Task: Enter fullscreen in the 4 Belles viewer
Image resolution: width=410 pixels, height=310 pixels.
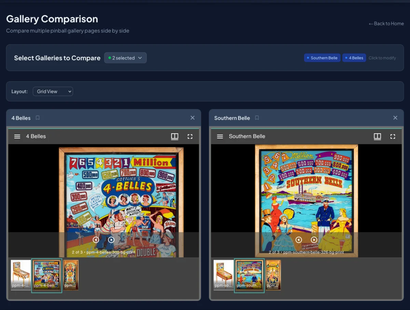Action: coord(190,136)
